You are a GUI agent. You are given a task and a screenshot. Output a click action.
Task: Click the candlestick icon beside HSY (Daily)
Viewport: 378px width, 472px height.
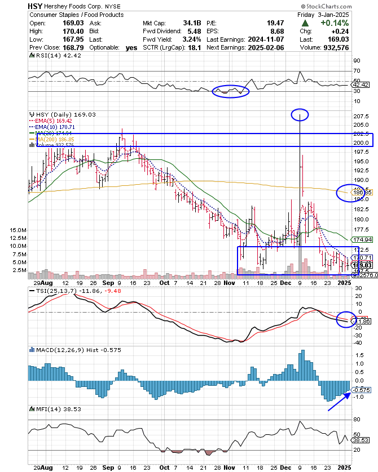tap(32, 114)
